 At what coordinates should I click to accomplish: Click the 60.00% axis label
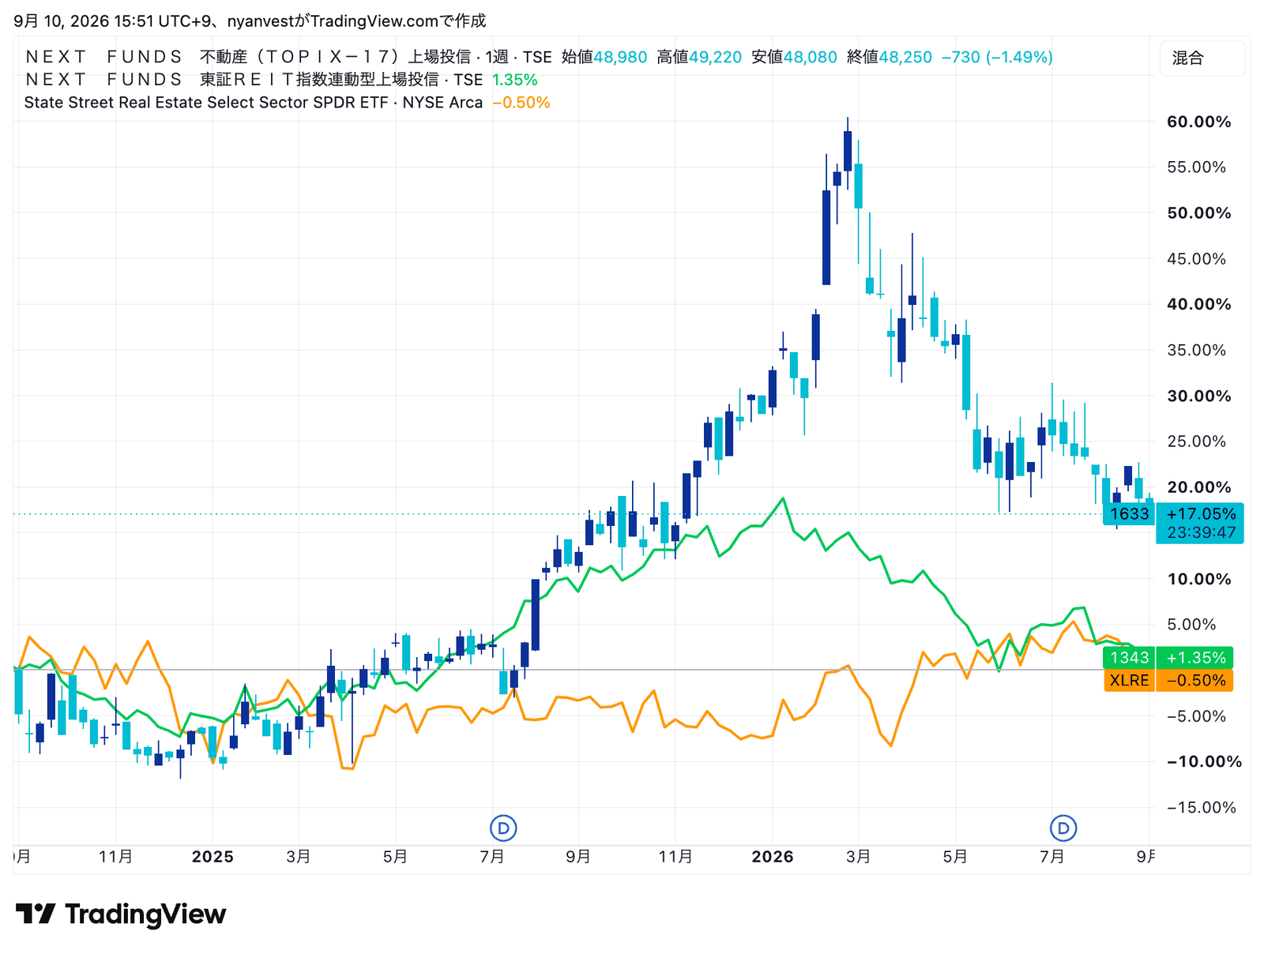tap(1198, 122)
